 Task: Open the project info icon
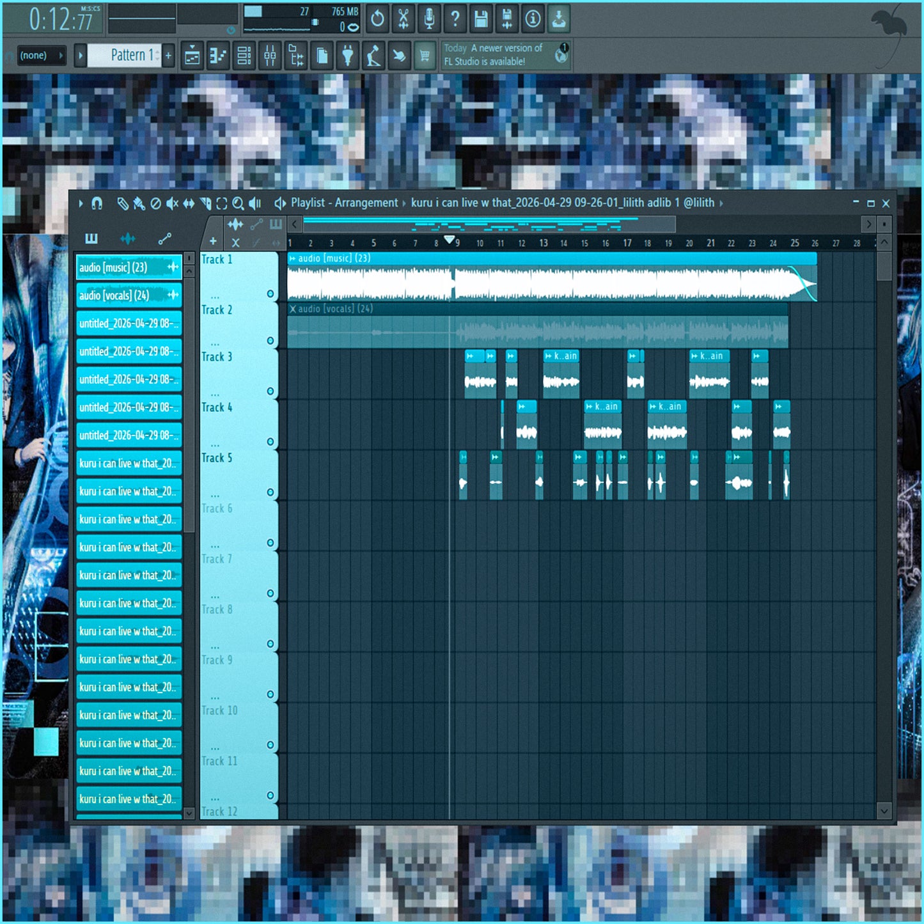533,19
